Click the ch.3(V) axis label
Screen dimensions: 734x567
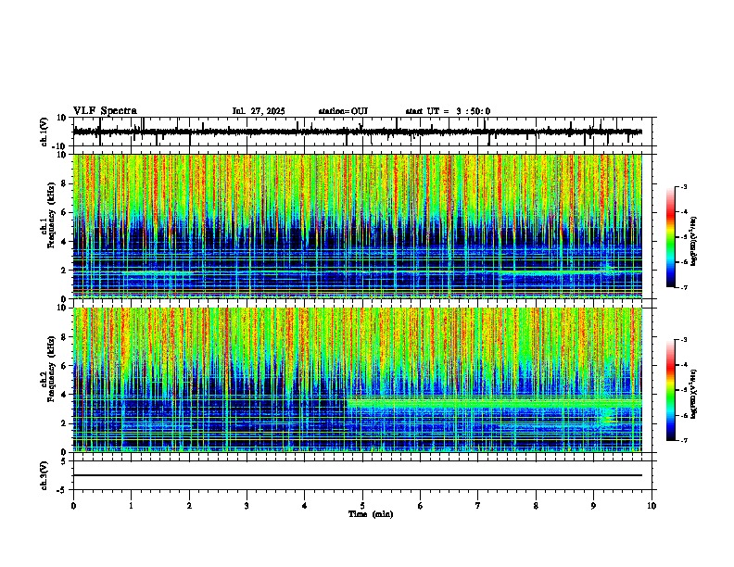coord(44,475)
